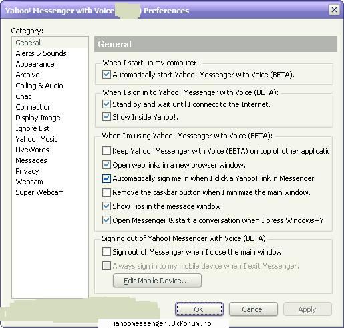The height and width of the screenshot is (328, 344).
Task: Uncheck Automatically sign me in via Yahoo! link
Action: [x=106, y=178]
